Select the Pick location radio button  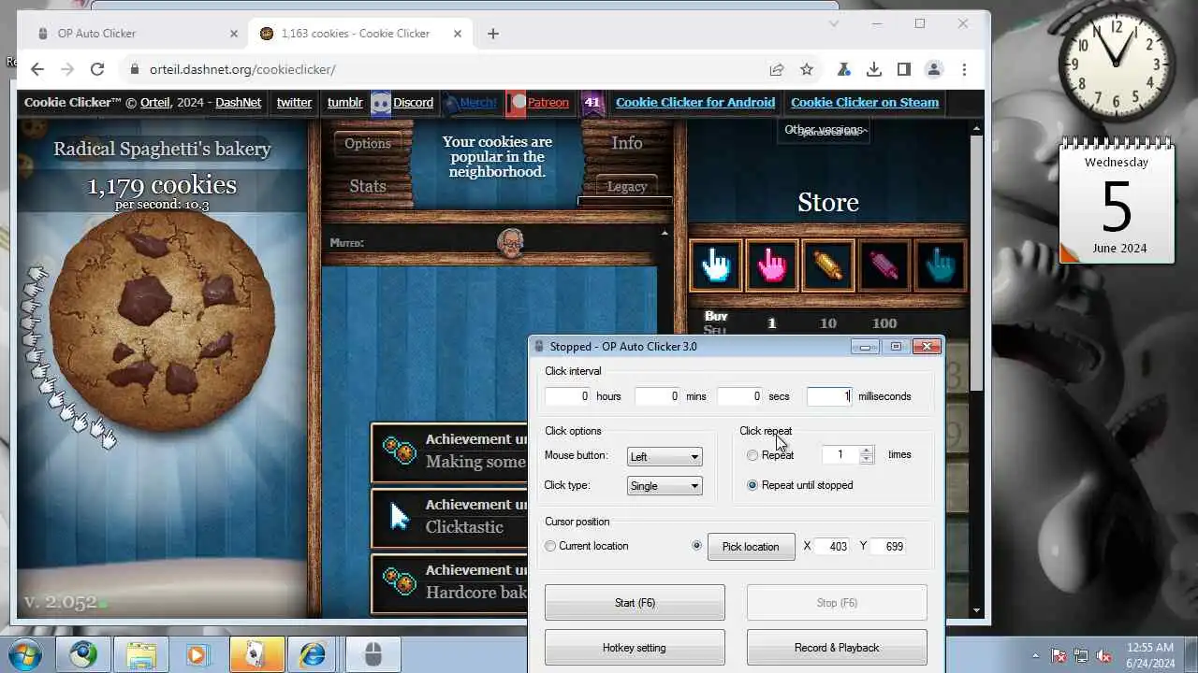[696, 545]
